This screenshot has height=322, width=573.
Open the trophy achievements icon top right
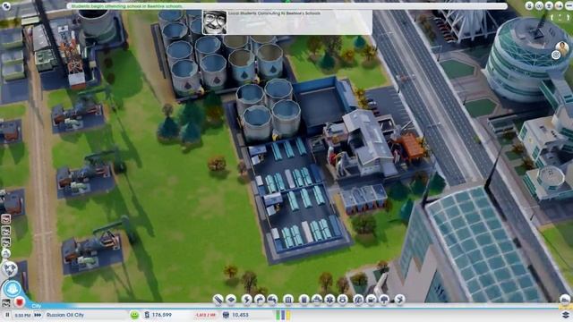(x=549, y=5)
